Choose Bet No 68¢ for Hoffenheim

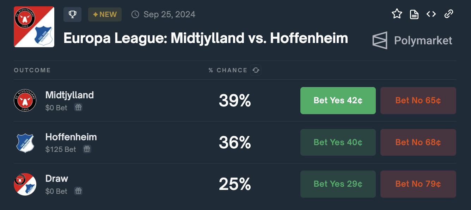click(418, 142)
